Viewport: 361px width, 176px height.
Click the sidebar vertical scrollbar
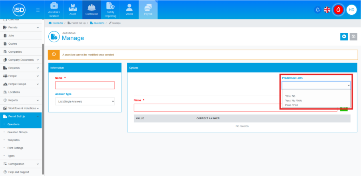click(x=43, y=109)
